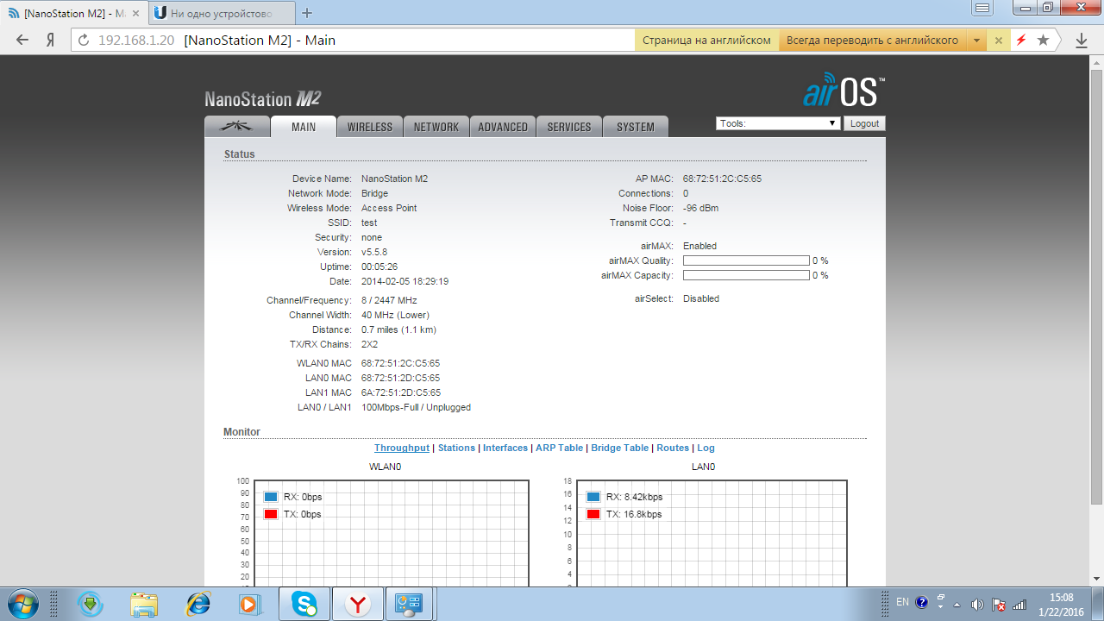Click the browser back arrow

pos(22,40)
